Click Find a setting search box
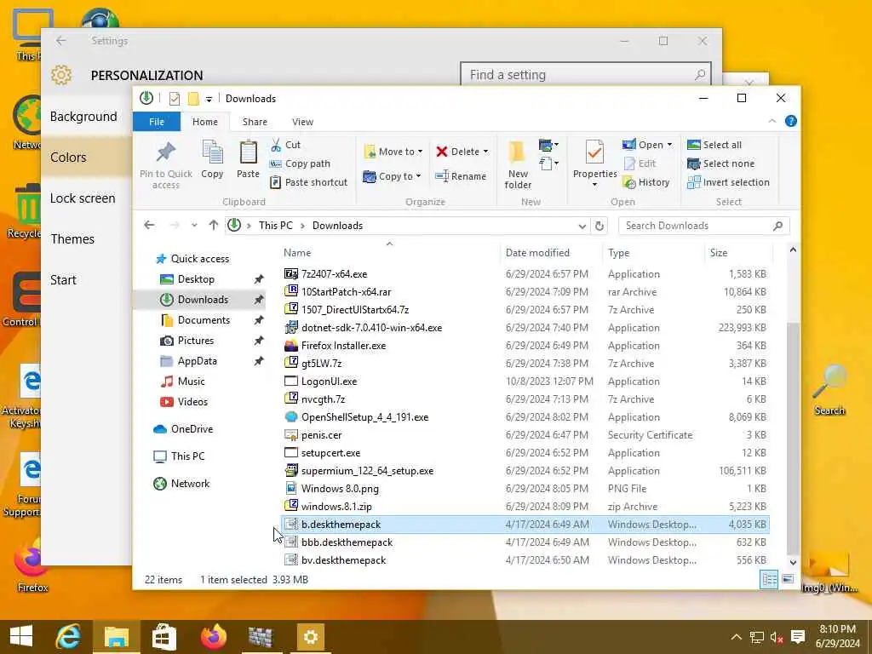The height and width of the screenshot is (654, 872). click(x=586, y=75)
